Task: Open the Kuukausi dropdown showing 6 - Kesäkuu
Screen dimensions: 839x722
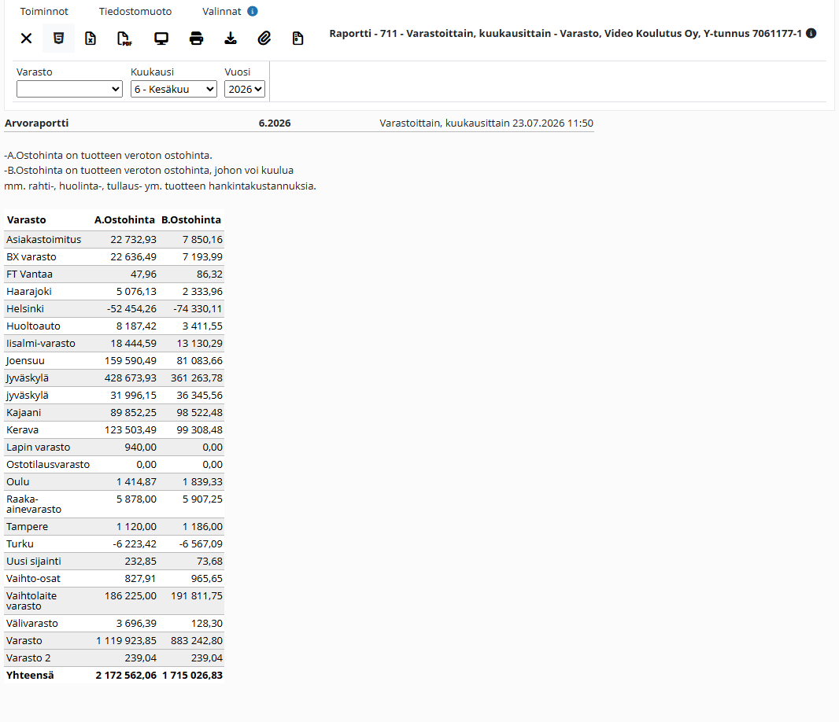Action: (174, 90)
